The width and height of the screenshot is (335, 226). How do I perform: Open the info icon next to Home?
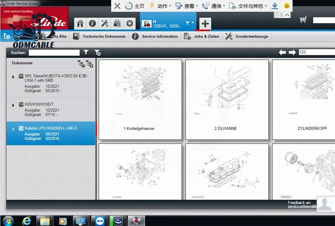(x=92, y=23)
